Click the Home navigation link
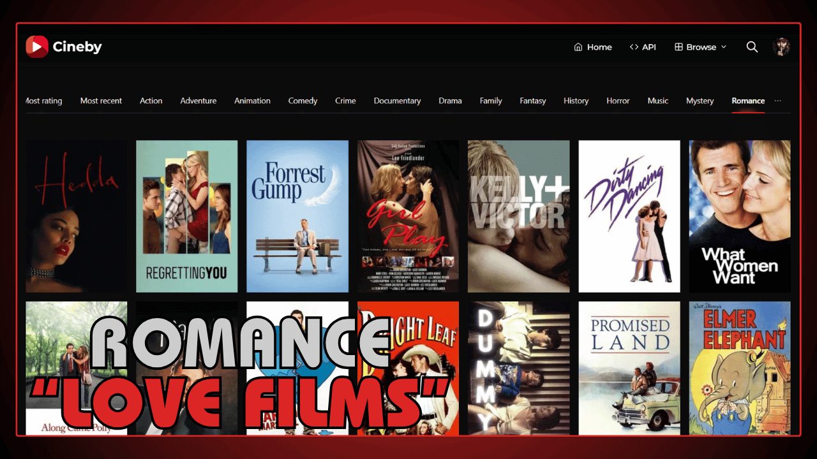 point(599,47)
